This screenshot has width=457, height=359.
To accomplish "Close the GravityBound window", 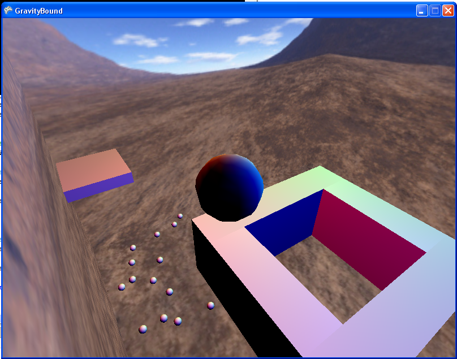I will (448, 11).
